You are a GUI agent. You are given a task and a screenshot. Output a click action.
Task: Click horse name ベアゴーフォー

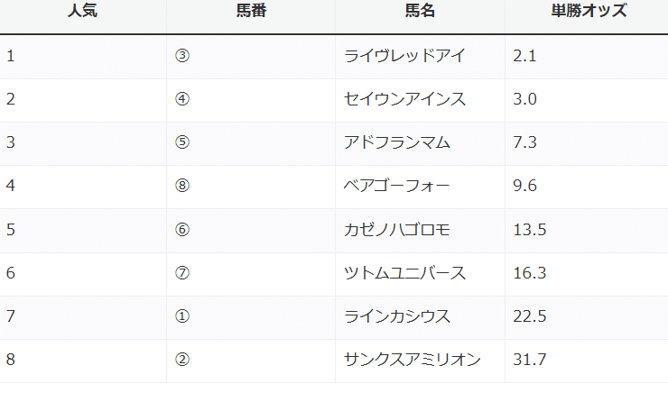coord(397,186)
